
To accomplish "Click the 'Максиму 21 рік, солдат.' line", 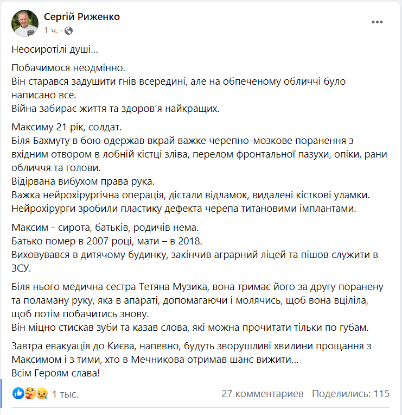I will pyautogui.click(x=68, y=128).
